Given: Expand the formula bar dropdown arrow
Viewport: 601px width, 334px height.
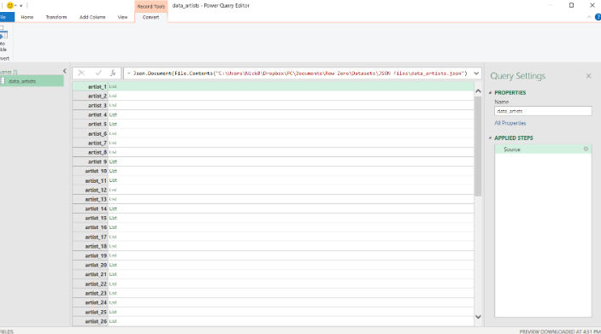Looking at the screenshot, I should coord(476,73).
